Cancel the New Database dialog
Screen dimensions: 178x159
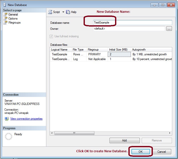162,151
